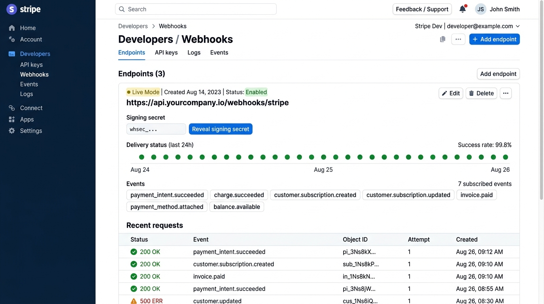Click object ID sub_1Ns8kP...
The height and width of the screenshot is (304, 544).
(x=361, y=264)
